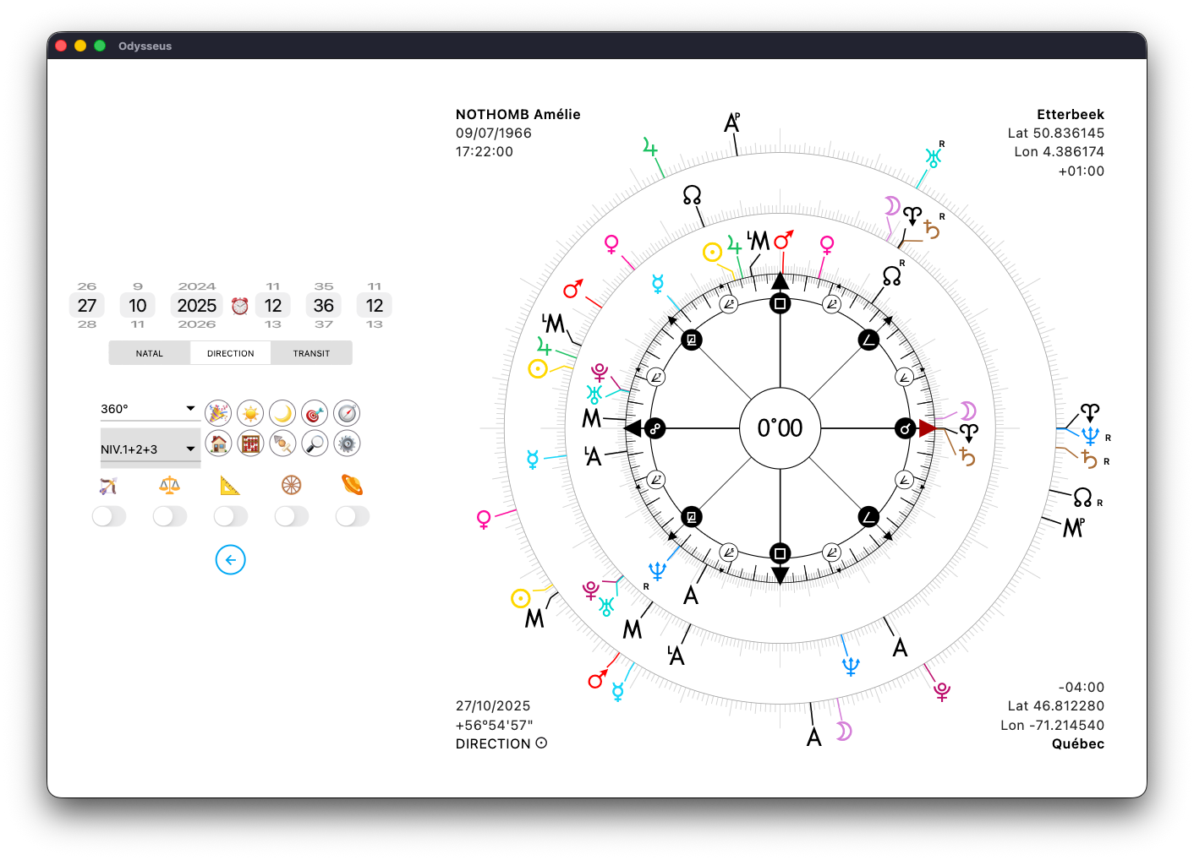Open the abacus icon button
Viewport: 1194px width, 860px height.
pos(250,443)
